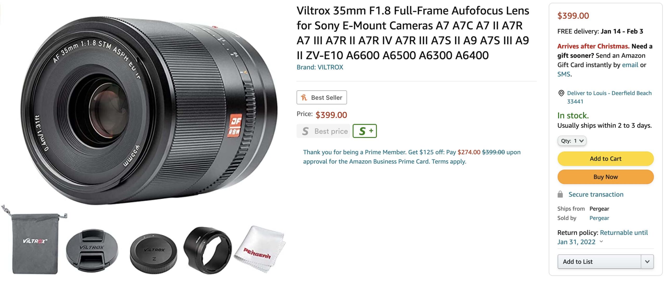Select the gray Viltrox pouch thumbnail
This screenshot has width=666, height=281.
pyautogui.click(x=34, y=241)
